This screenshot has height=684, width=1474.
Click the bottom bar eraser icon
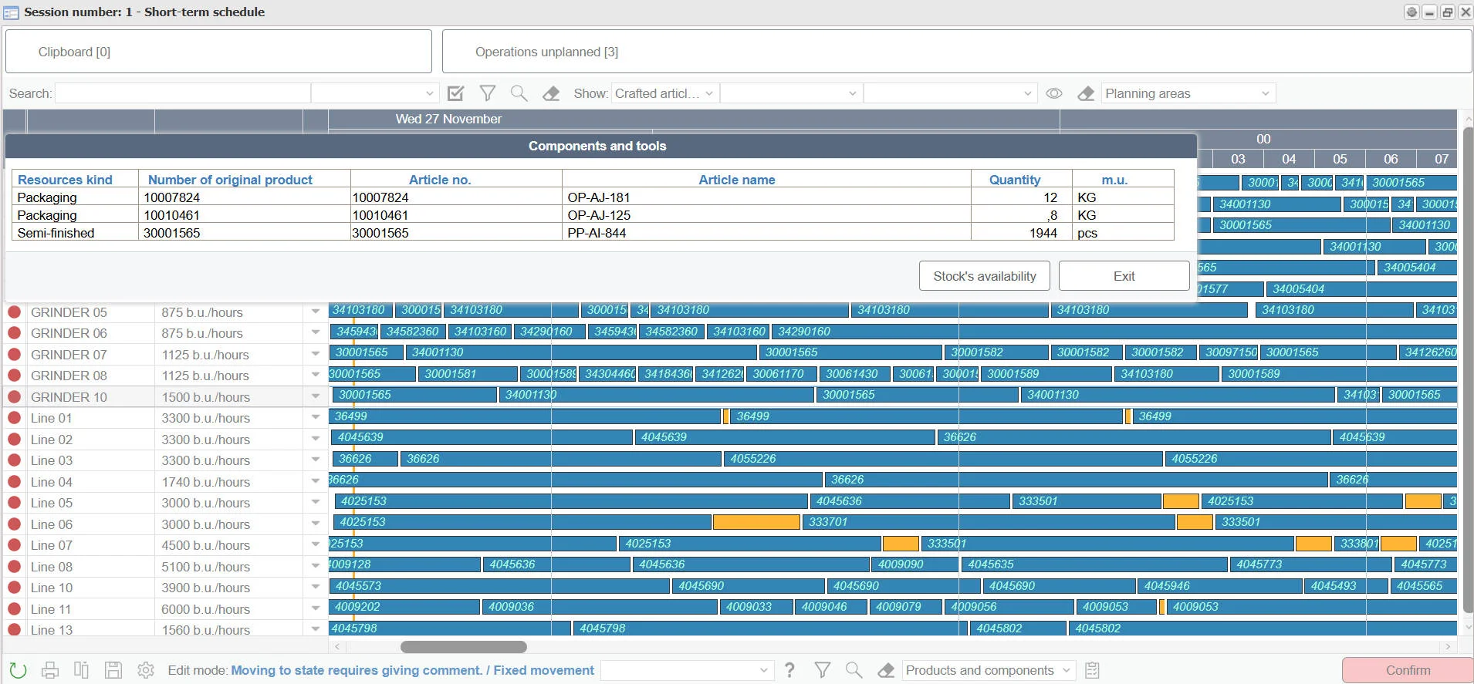[x=886, y=670]
